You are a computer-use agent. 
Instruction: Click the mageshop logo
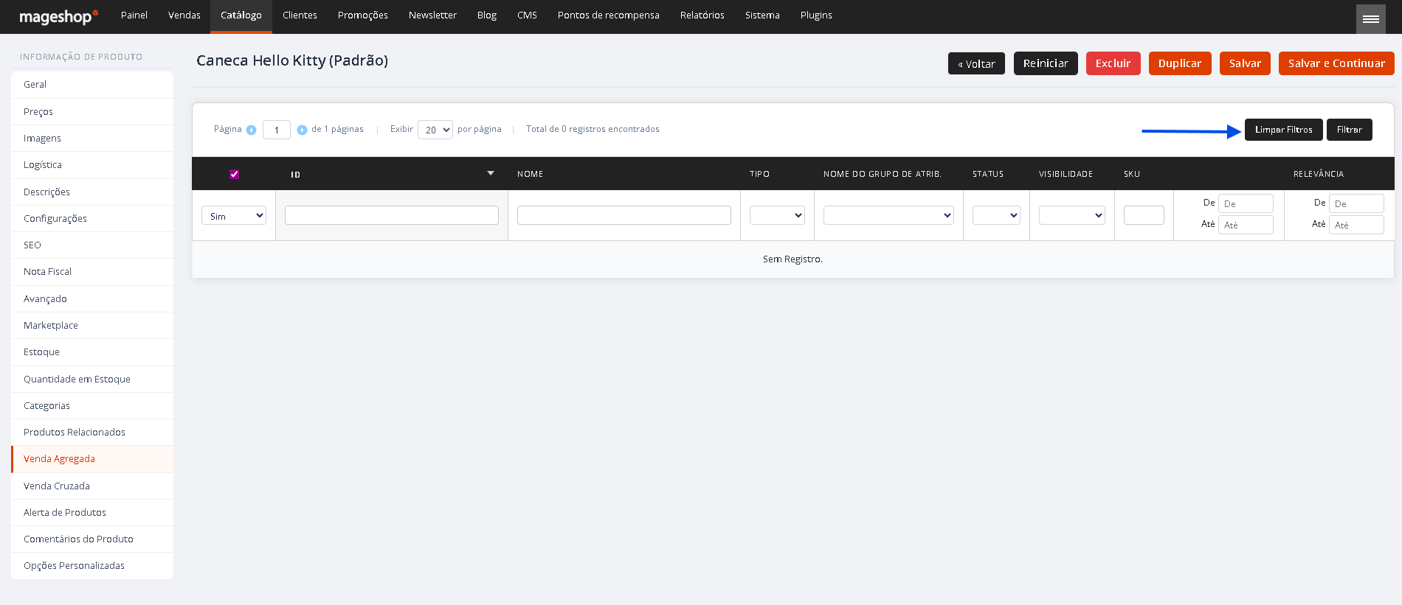pyautogui.click(x=58, y=16)
